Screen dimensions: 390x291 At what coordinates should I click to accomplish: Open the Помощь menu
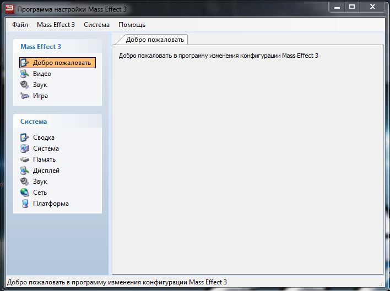pos(132,25)
